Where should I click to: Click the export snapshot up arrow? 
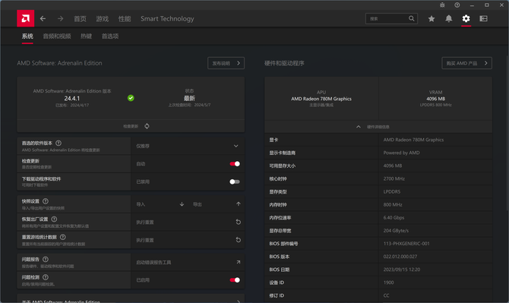pyautogui.click(x=239, y=204)
